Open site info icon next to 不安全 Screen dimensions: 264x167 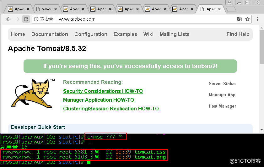36,19
